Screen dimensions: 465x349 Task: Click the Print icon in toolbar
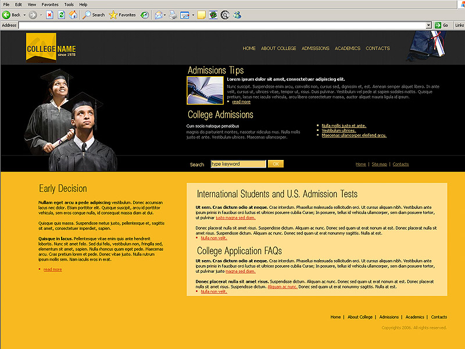click(173, 15)
